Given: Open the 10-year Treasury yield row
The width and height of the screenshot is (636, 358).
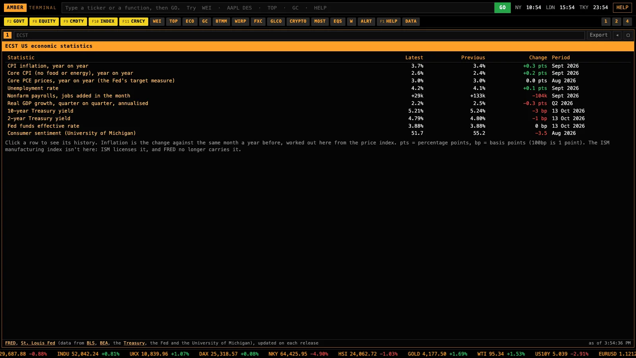Looking at the screenshot, I should tap(318, 111).
